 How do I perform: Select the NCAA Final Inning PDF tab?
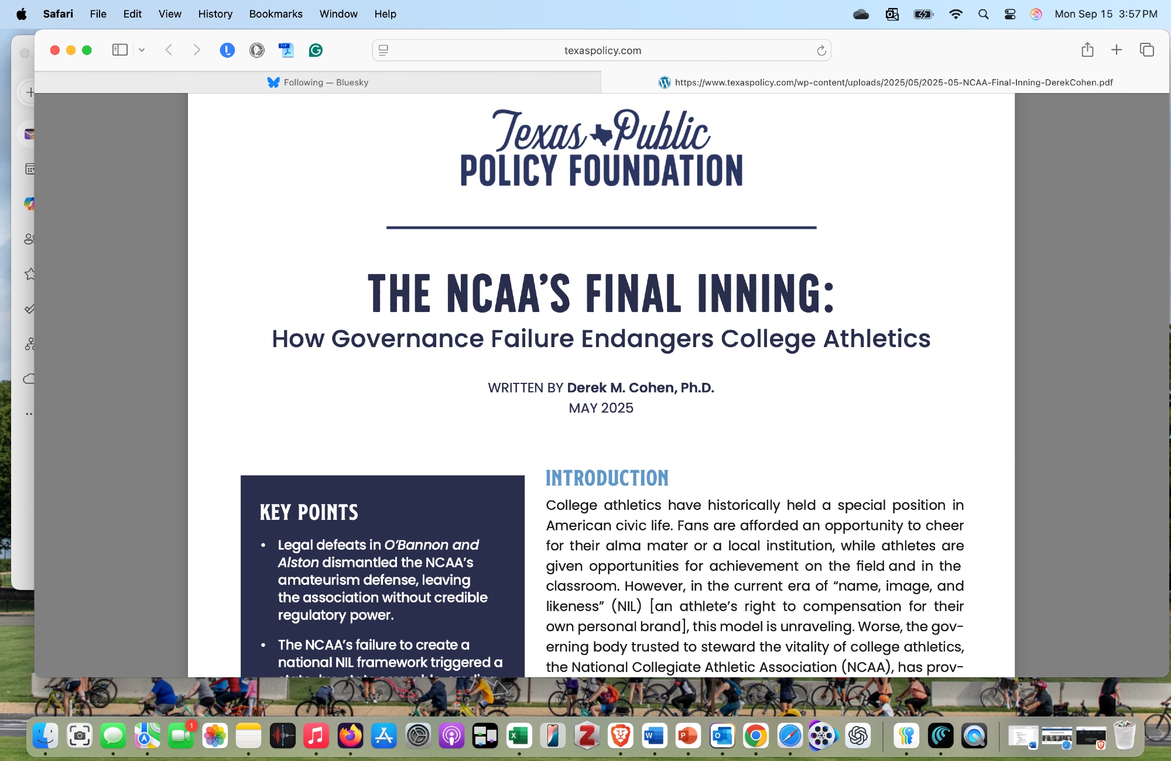[885, 83]
